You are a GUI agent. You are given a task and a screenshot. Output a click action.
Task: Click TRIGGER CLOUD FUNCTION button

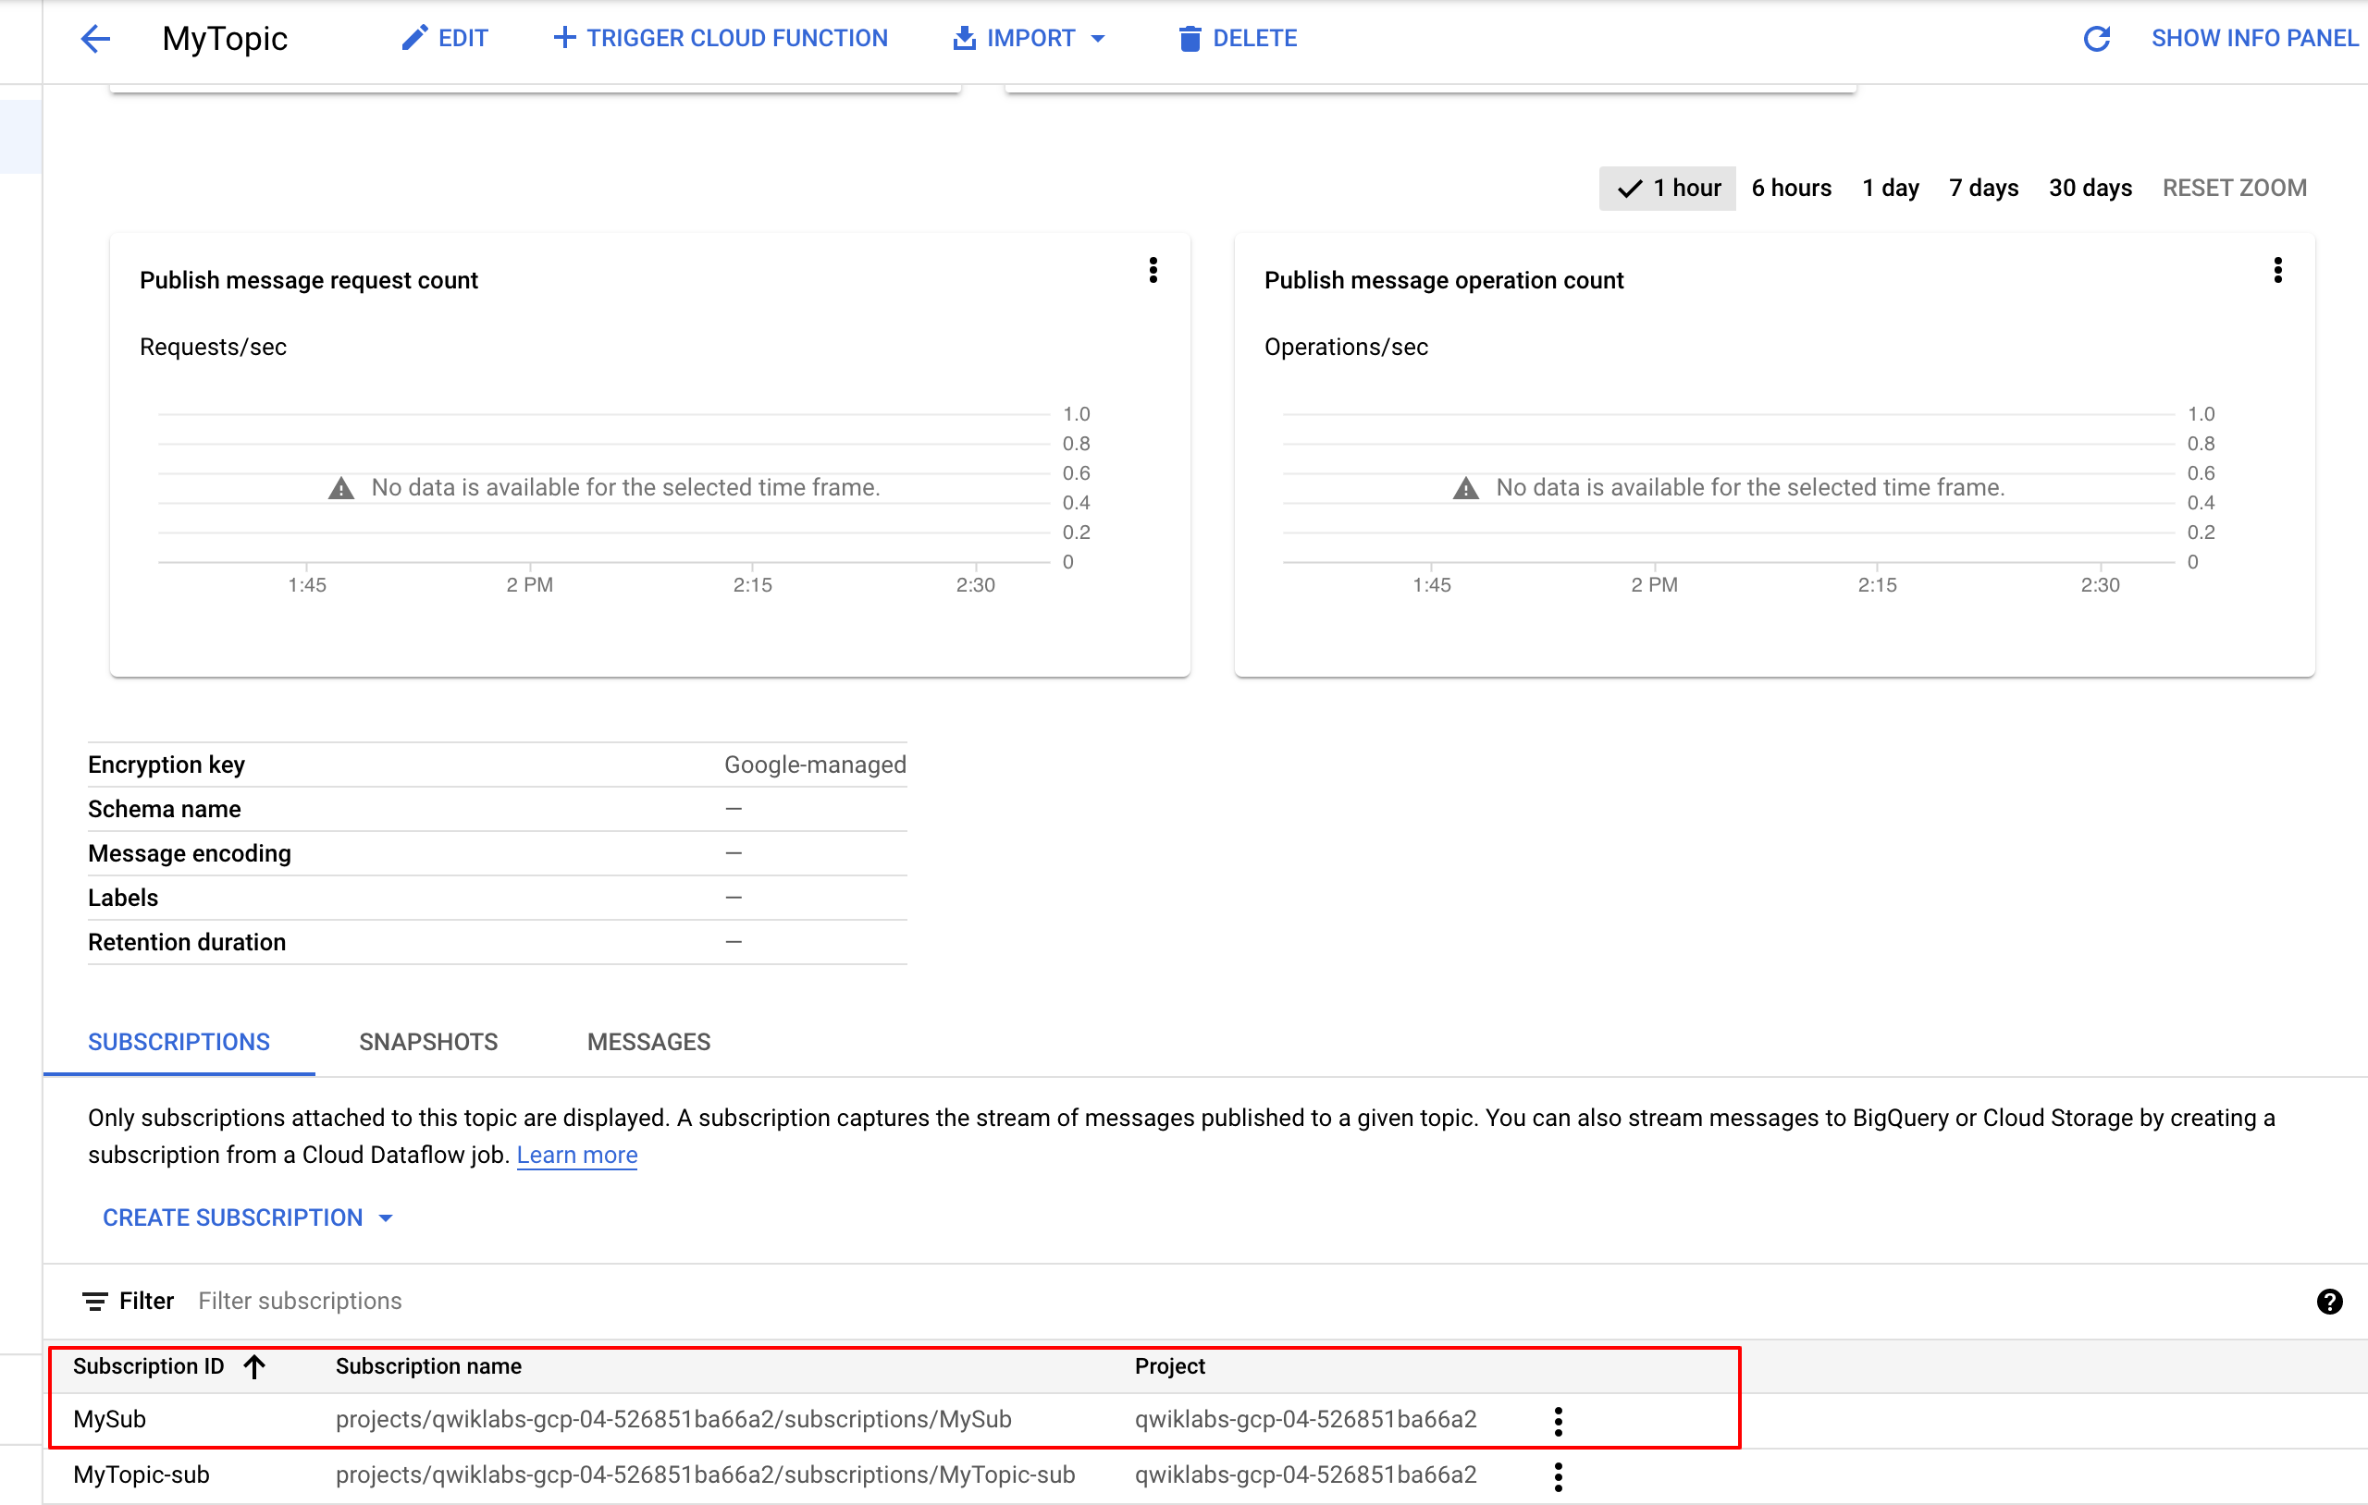point(720,38)
